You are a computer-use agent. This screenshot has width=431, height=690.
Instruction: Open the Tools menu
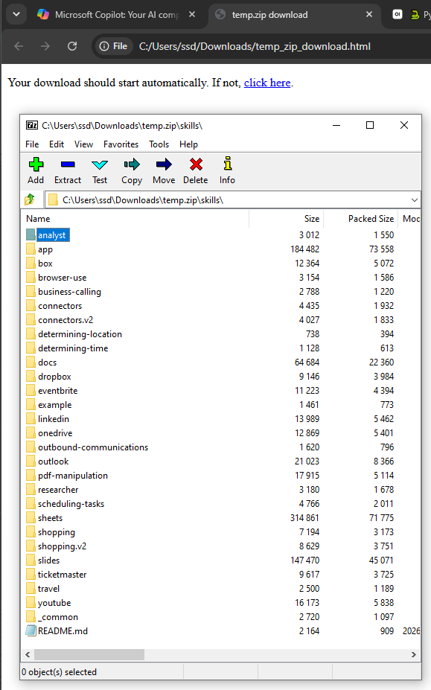pos(159,144)
